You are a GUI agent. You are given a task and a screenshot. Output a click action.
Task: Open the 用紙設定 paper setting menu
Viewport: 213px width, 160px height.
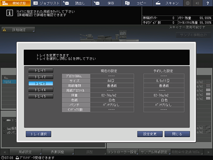26,152
